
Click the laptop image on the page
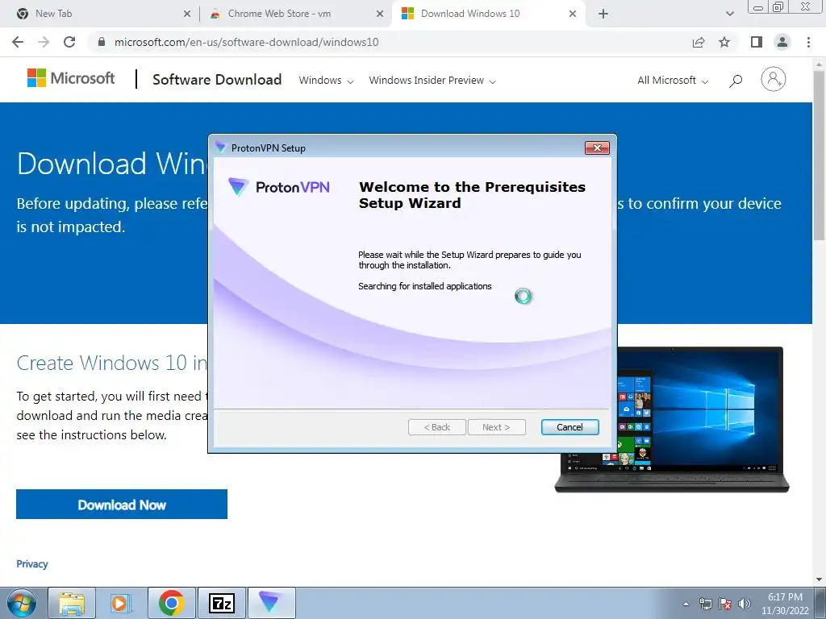[x=672, y=419]
